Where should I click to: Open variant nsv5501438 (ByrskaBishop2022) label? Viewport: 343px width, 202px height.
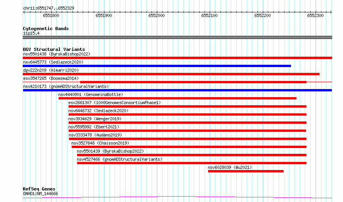point(57,54)
